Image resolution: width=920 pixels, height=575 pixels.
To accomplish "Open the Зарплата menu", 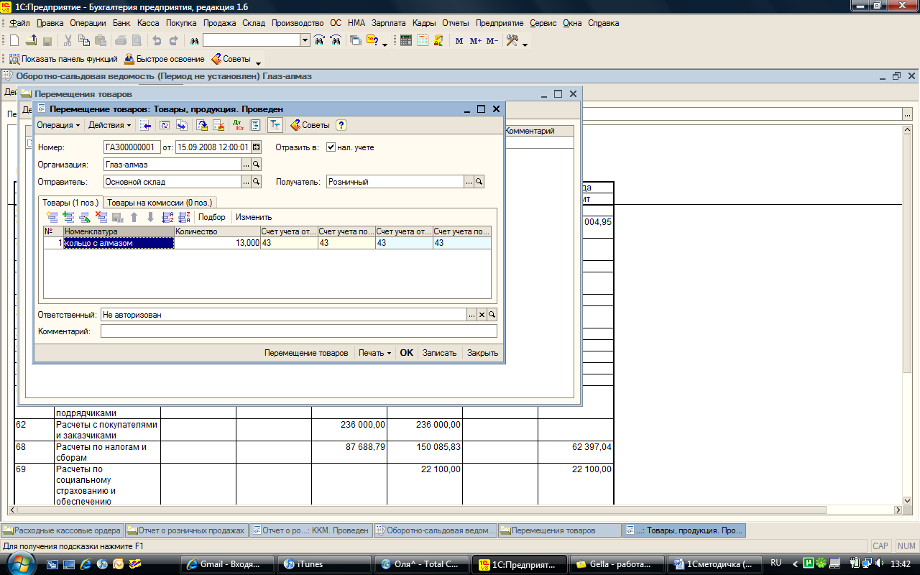I will click(388, 23).
